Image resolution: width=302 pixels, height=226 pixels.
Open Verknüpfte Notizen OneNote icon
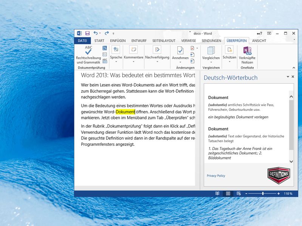[247, 50]
